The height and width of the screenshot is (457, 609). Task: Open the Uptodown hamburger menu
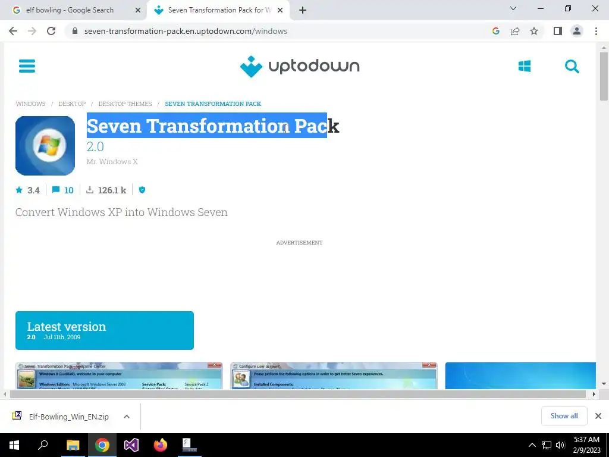pyautogui.click(x=27, y=66)
